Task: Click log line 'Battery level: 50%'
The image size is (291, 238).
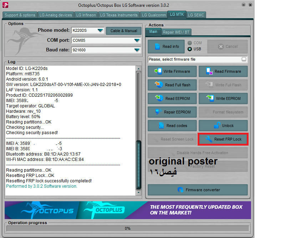Action: [x=23, y=117]
